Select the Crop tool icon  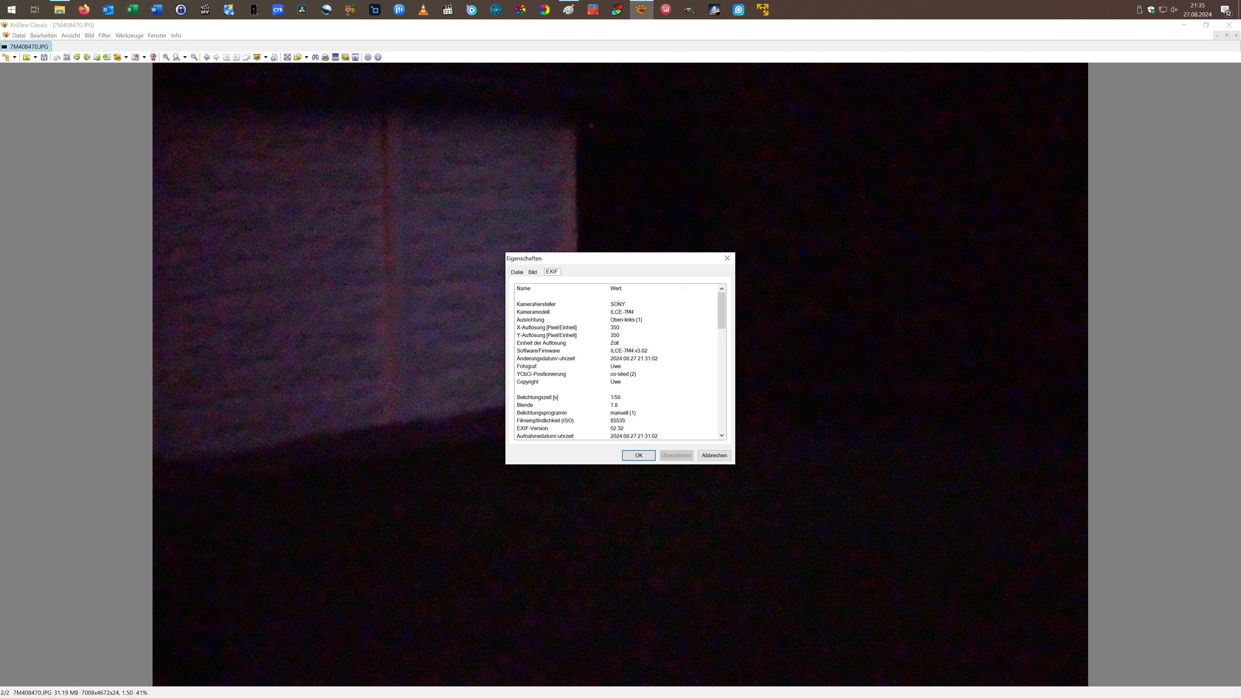[x=66, y=57]
